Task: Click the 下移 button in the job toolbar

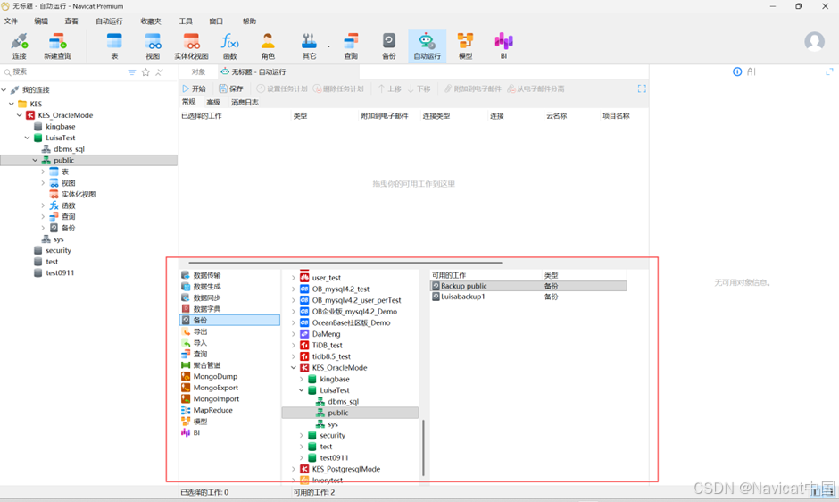Action: coord(419,89)
